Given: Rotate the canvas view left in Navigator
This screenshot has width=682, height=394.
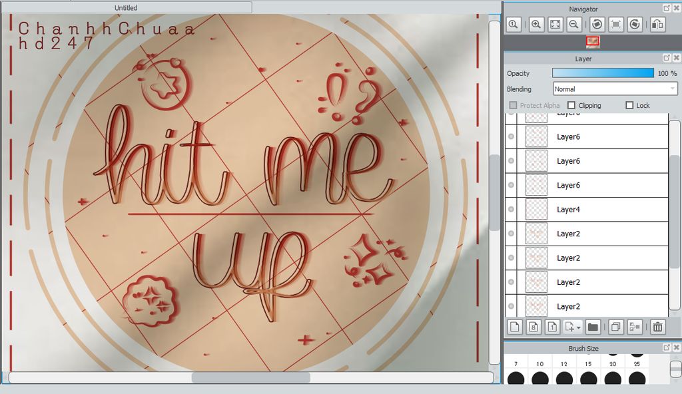Looking at the screenshot, I should [x=597, y=25].
